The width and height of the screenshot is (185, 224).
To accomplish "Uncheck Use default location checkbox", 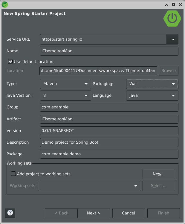I will pyautogui.click(x=10, y=62).
